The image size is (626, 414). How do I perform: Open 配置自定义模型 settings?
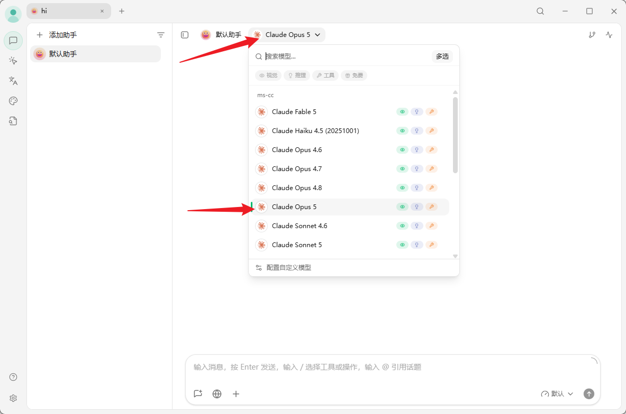pyautogui.click(x=284, y=268)
